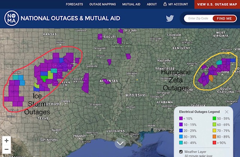Open the Outage Mapping menu
Screen dimensions: 240x157
pyautogui.click(x=102, y=4)
